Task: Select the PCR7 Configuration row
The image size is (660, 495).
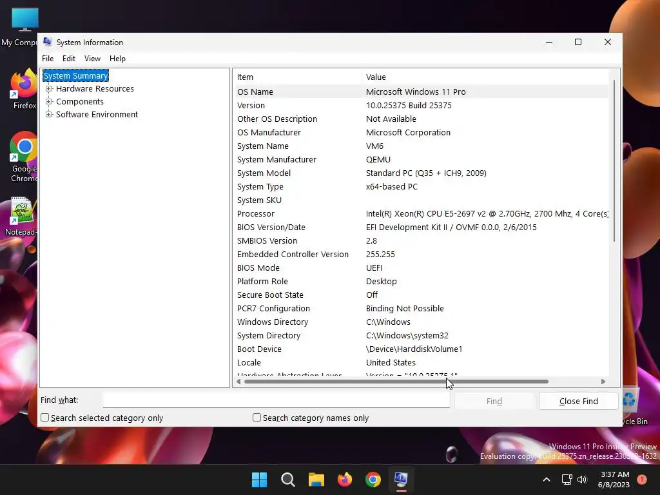Action: tap(422, 309)
